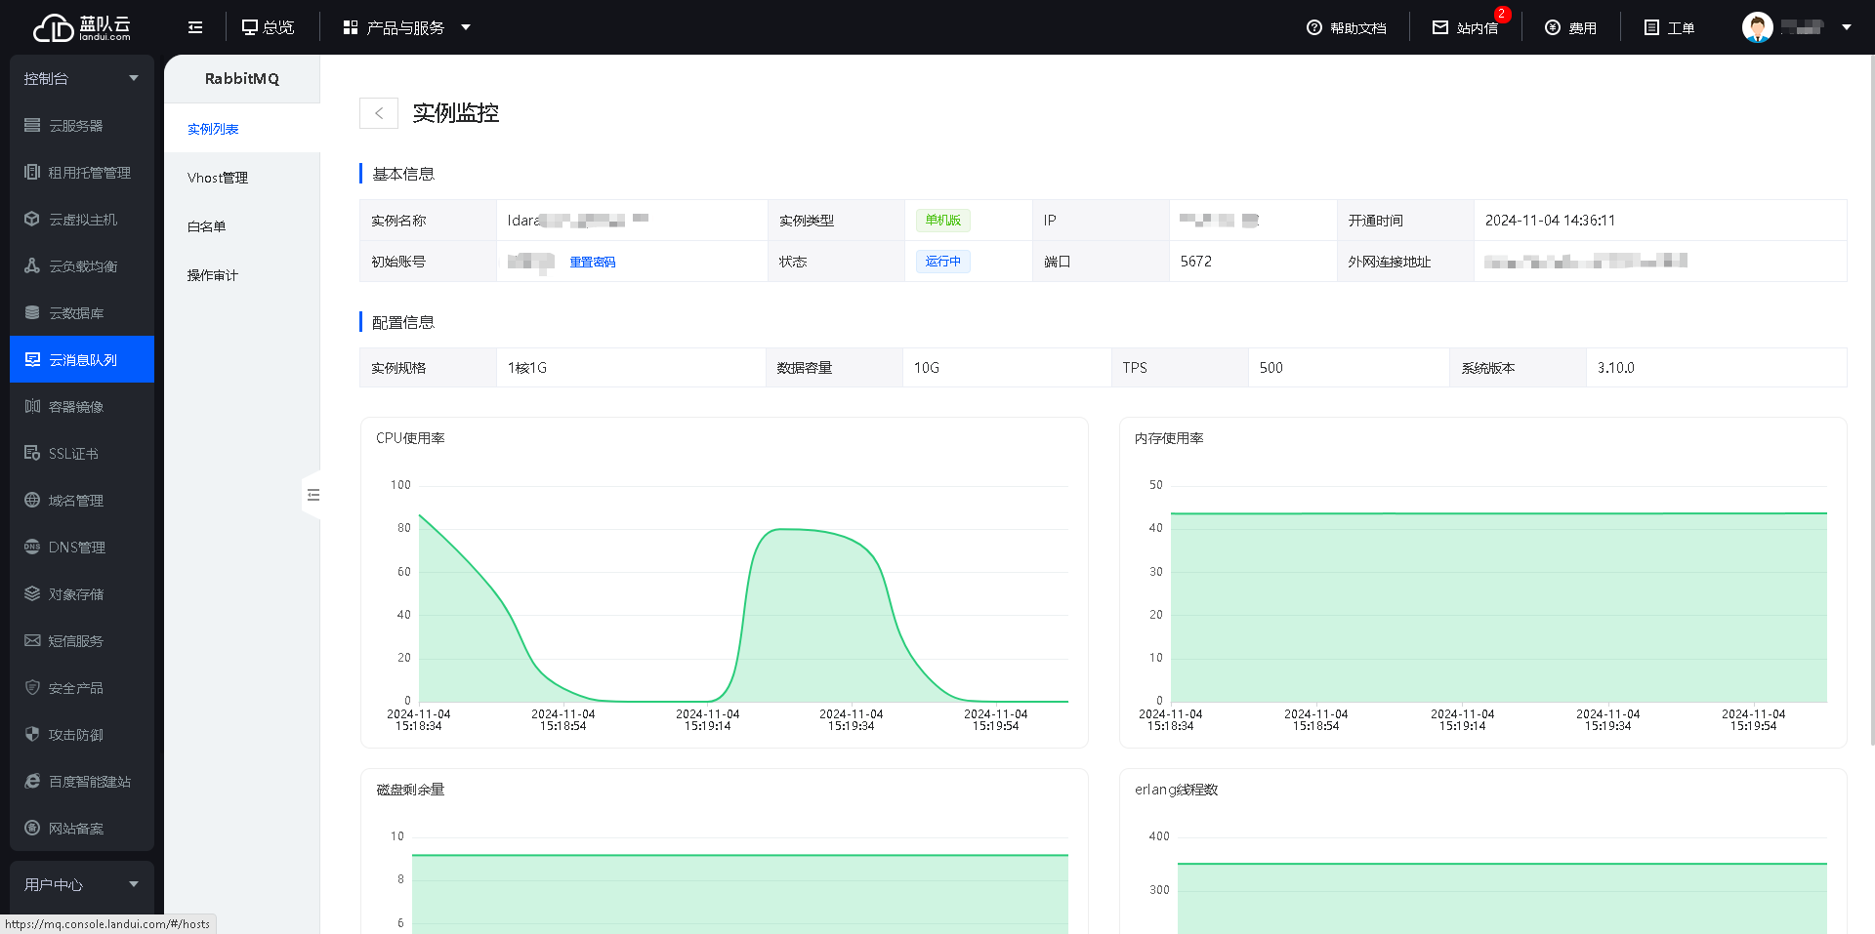Image resolution: width=1875 pixels, height=934 pixels.
Task: Click the 帮助文档 help icon
Action: pyautogui.click(x=1314, y=27)
